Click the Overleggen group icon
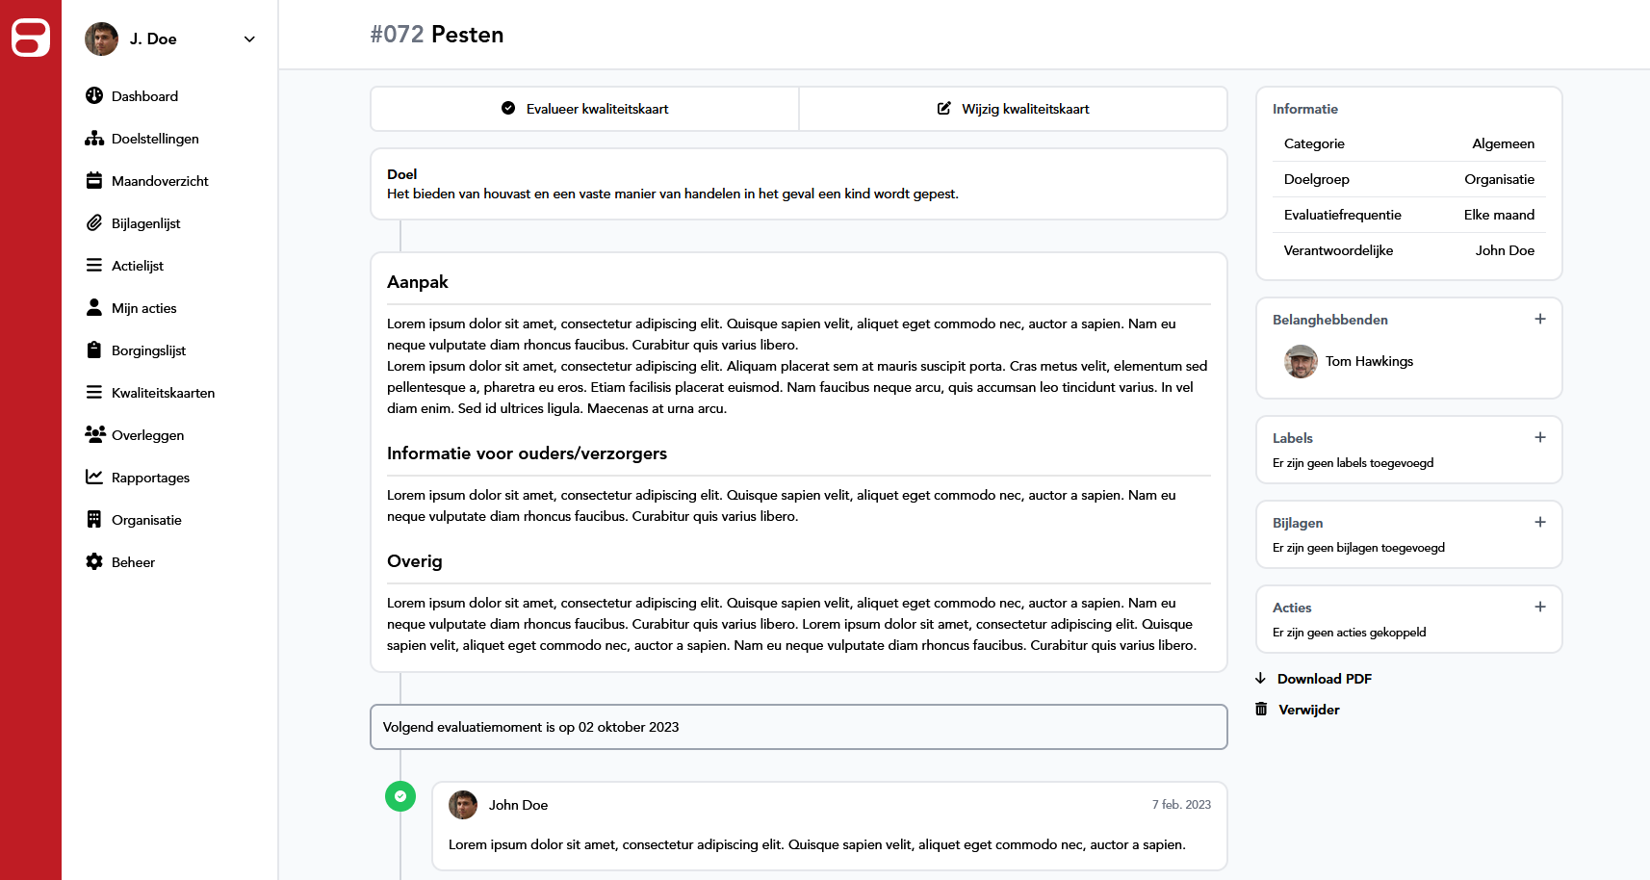 point(94,435)
